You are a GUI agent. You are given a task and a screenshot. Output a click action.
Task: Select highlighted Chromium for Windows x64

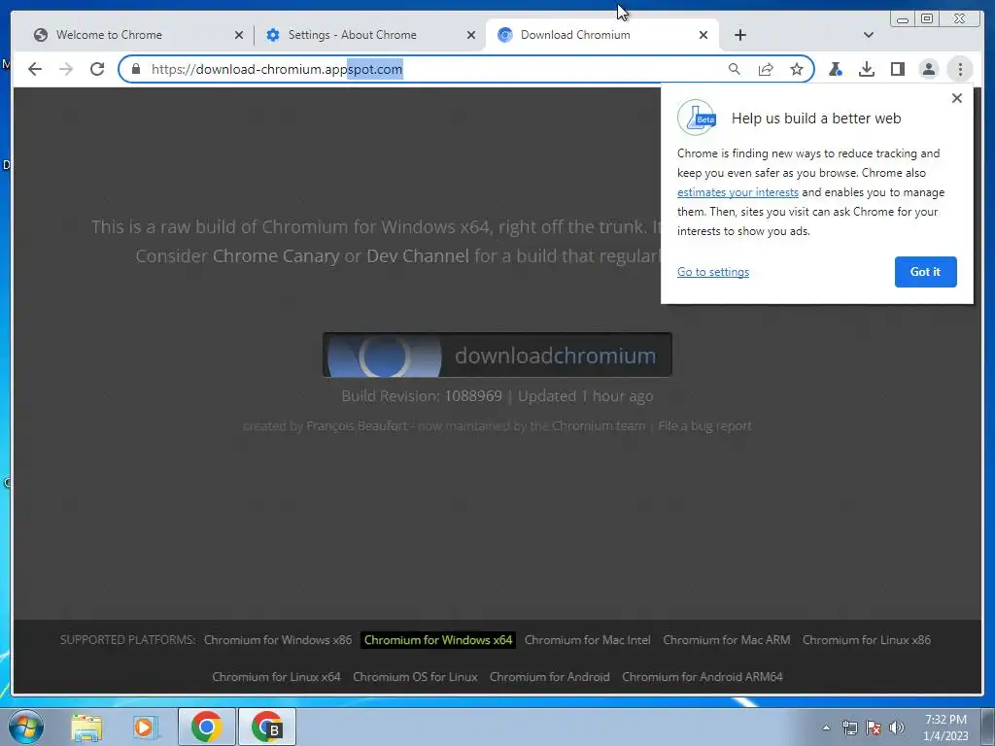pos(438,640)
